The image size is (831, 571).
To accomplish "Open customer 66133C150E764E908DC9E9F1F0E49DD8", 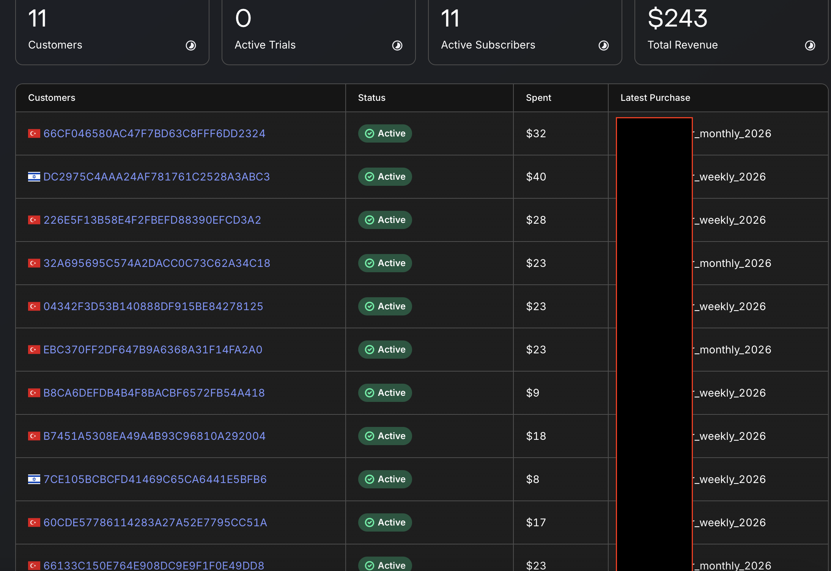I will point(154,565).
